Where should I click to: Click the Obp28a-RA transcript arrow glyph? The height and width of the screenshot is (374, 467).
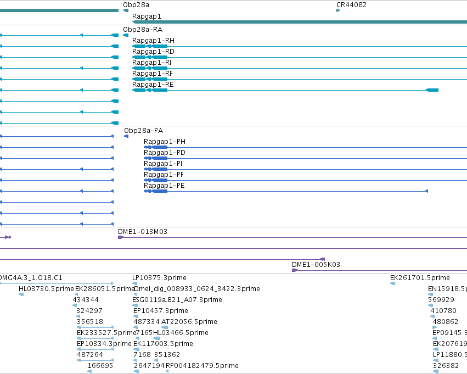click(x=126, y=35)
